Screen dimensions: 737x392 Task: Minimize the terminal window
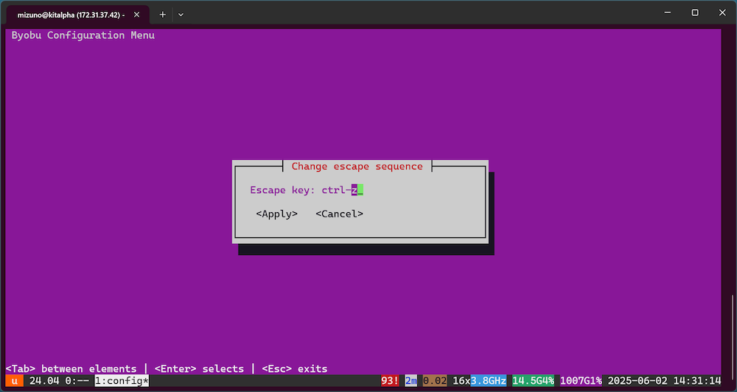[668, 13]
